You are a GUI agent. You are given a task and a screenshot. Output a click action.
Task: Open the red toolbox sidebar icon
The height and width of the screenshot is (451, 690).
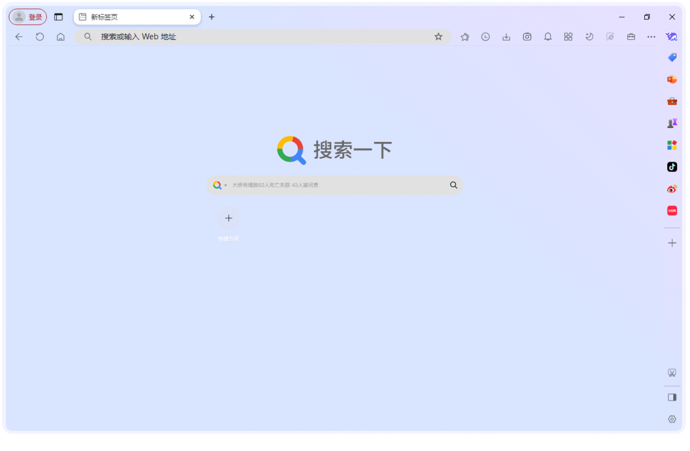pos(672,101)
